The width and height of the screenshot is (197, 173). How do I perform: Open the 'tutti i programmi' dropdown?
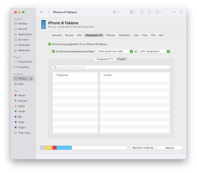[154, 51]
